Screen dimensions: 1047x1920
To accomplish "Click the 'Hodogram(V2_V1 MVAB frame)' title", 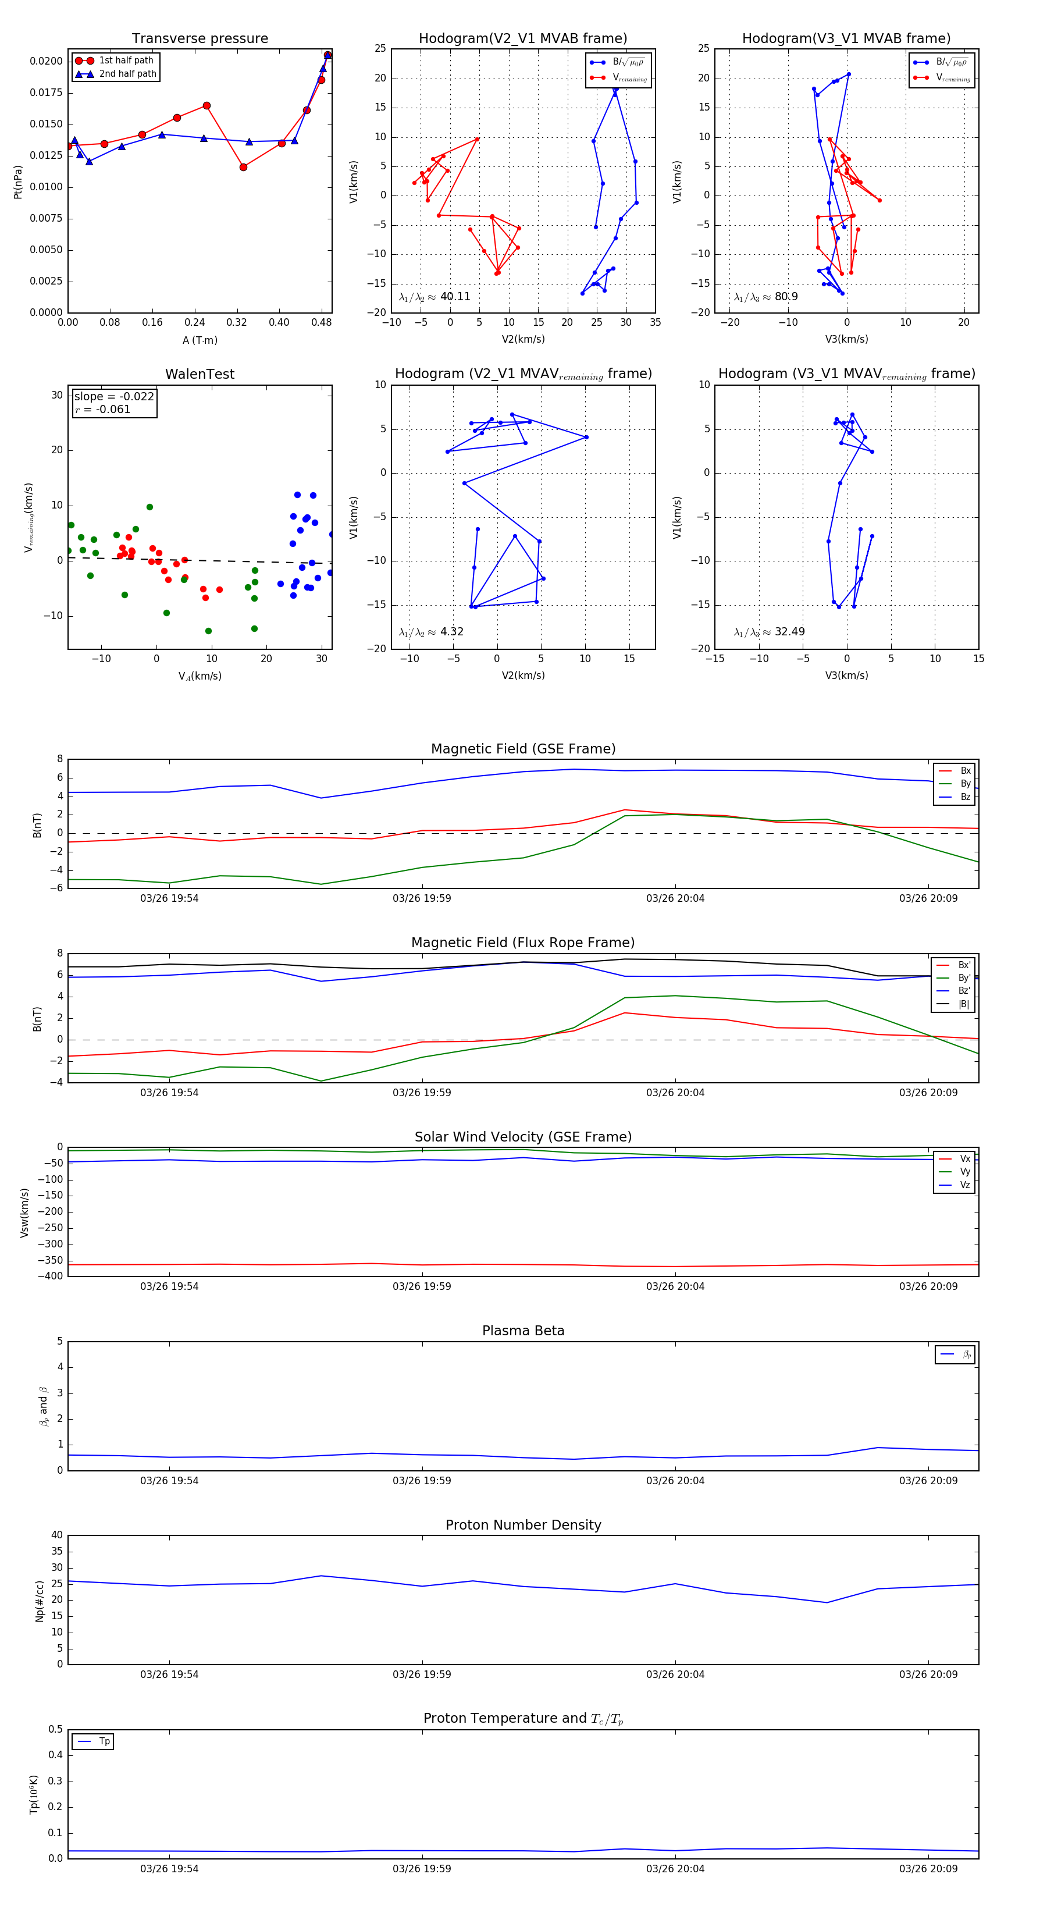I will [x=522, y=39].
